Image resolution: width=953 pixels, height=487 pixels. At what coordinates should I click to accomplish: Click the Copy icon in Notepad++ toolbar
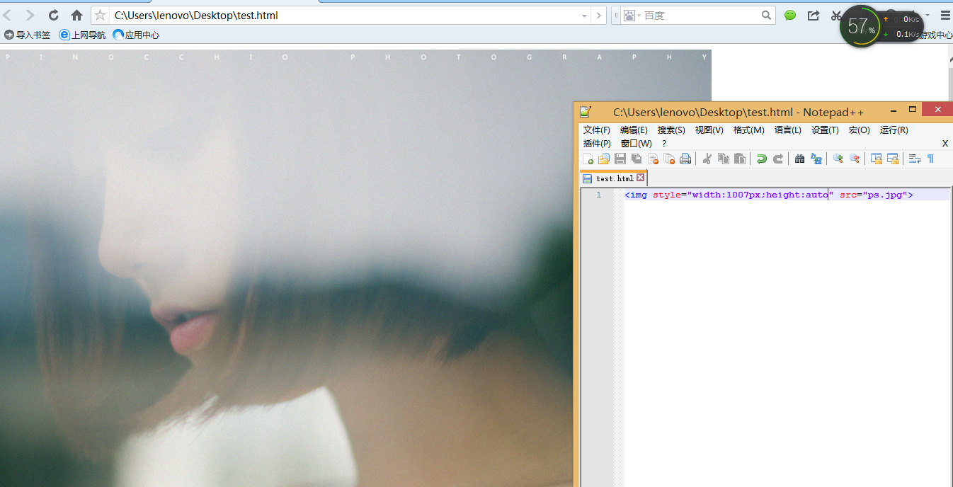(x=723, y=159)
